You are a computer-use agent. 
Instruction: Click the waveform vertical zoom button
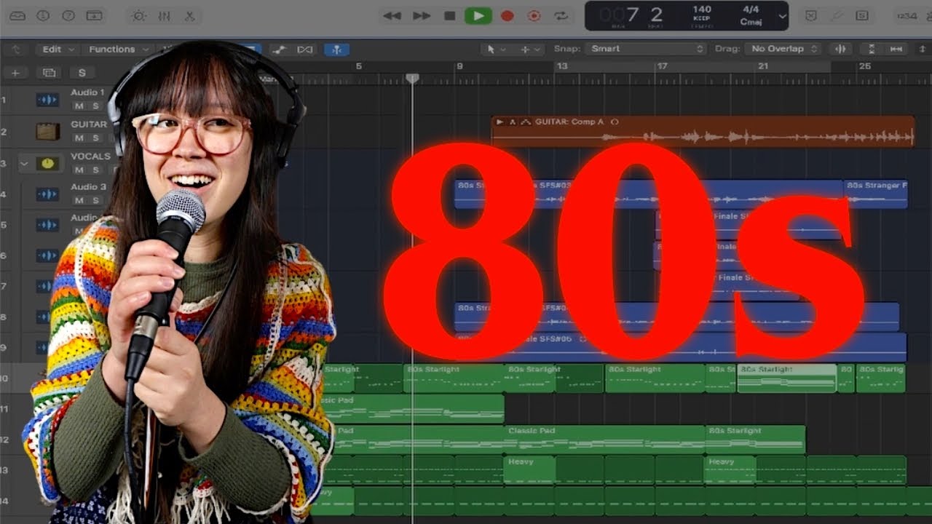tap(841, 49)
